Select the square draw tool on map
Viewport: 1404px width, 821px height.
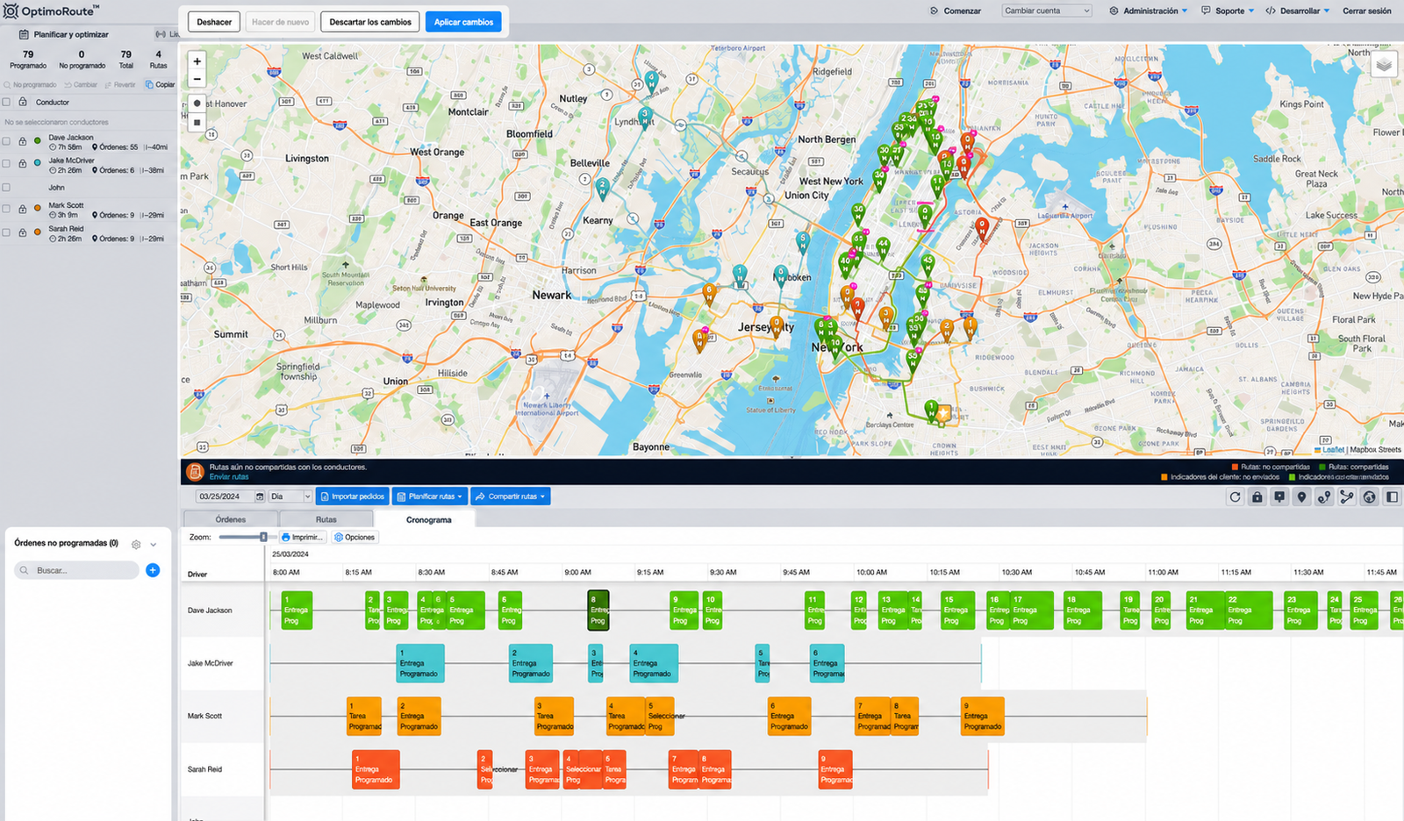click(197, 123)
